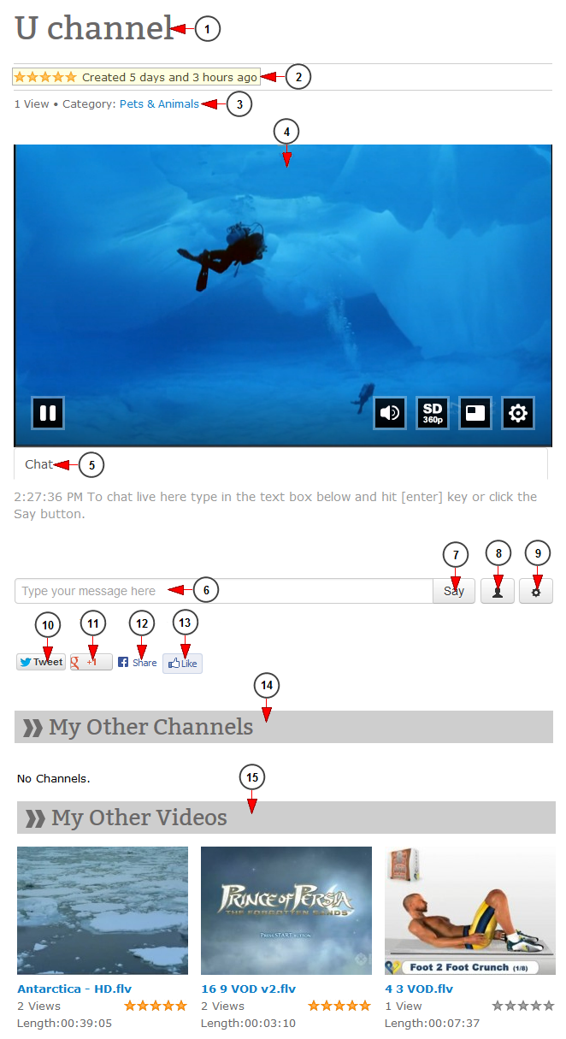
Task: Collapse the My Other Videos section header
Action: [286, 818]
